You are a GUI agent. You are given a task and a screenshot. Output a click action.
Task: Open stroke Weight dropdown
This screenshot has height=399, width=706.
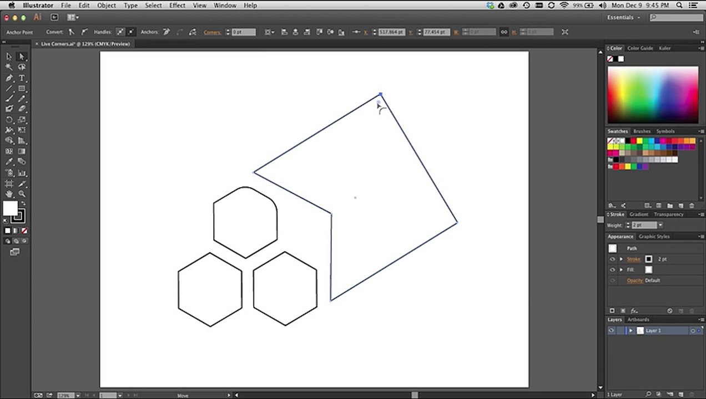coord(660,225)
